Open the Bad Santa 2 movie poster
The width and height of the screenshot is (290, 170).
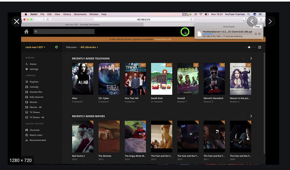83,136
